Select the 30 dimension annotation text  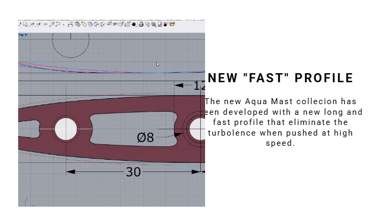[134, 172]
